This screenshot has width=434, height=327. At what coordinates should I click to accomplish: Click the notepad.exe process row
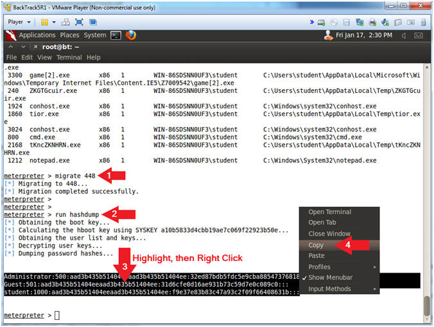pos(191,160)
